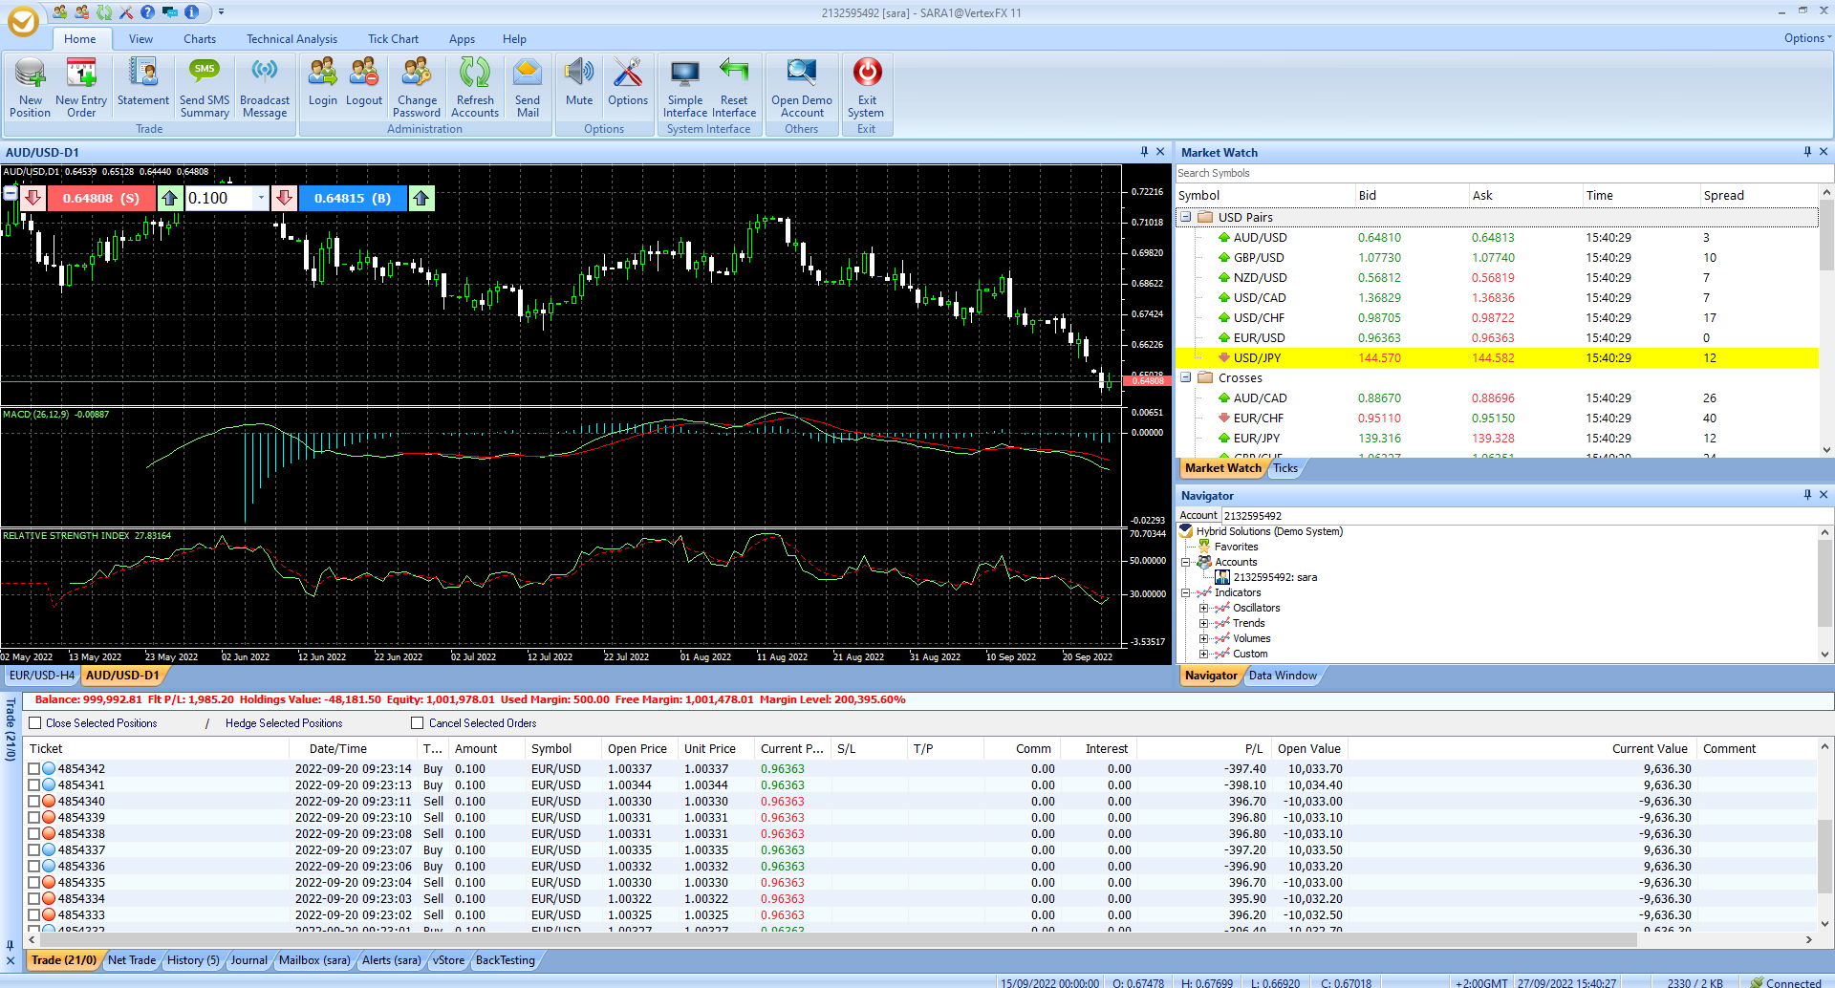Open the New Position tool
This screenshot has width=1835, height=988.
[30, 87]
